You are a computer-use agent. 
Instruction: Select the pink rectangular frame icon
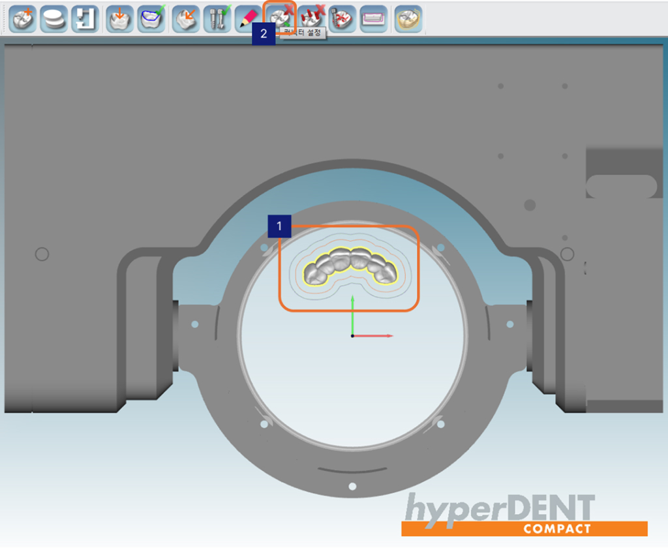pyautogui.click(x=373, y=19)
